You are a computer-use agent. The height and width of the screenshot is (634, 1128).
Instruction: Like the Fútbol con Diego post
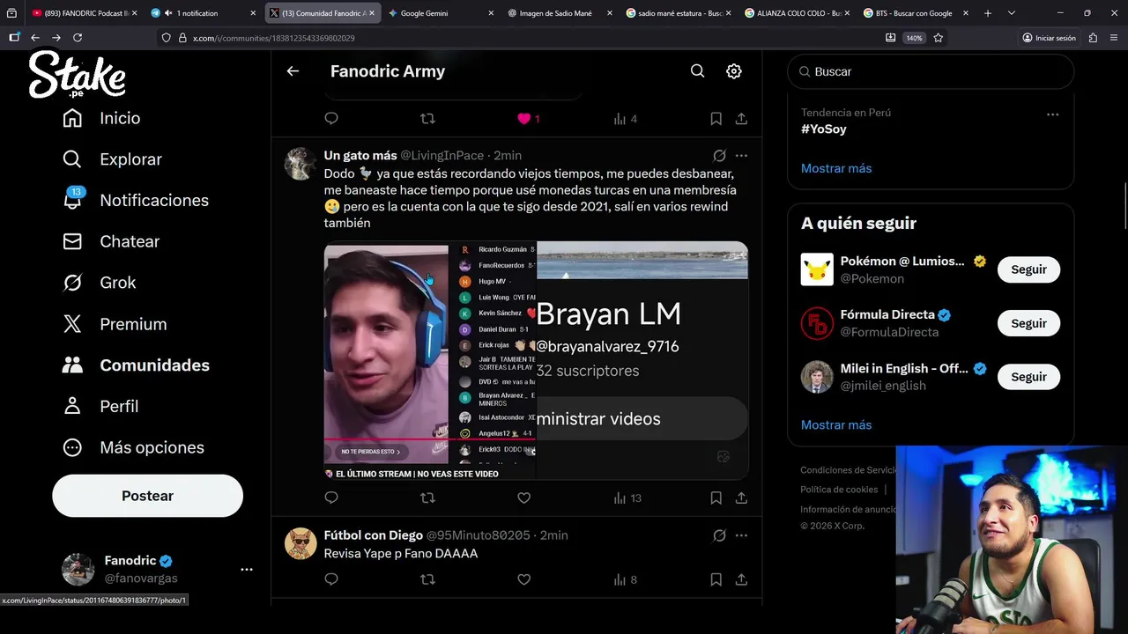(523, 579)
